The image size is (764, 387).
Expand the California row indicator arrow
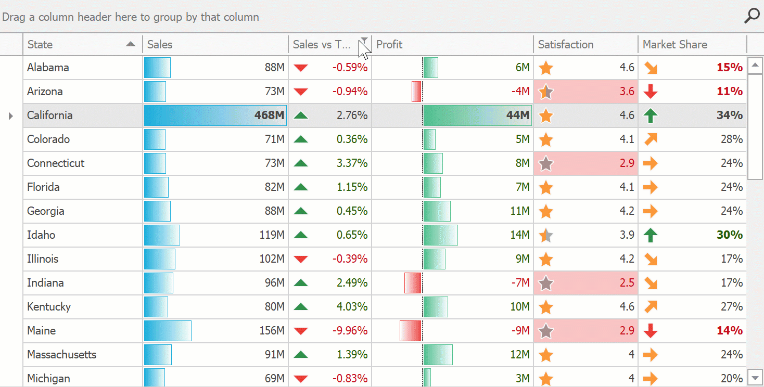[x=11, y=115]
